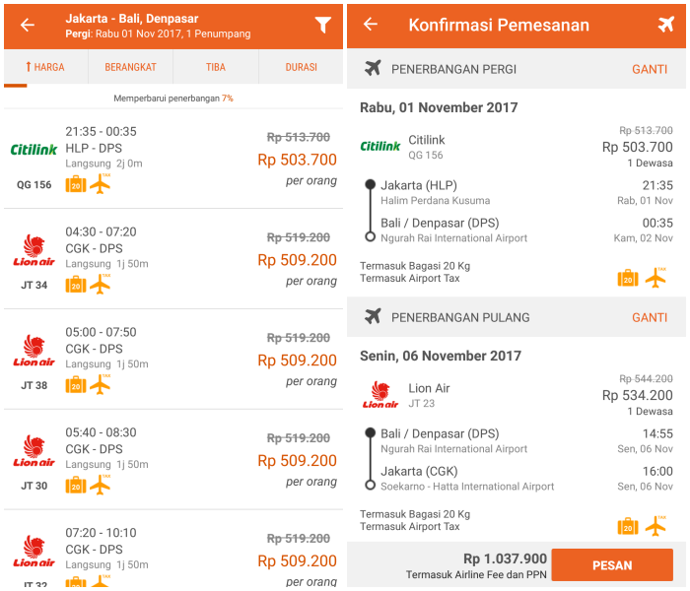Tap airport tax plane icon on JT 34
The image size is (690, 591).
pyautogui.click(x=101, y=284)
